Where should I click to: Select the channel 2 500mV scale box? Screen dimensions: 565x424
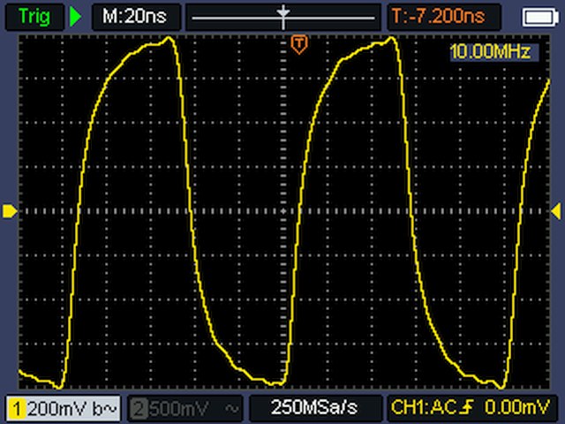point(185,408)
